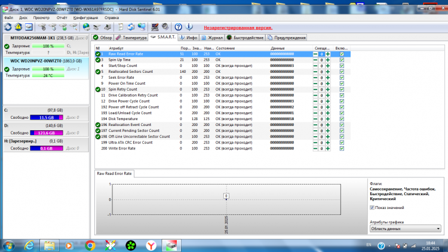This screenshot has width=448, height=252.
Task: Open the 'Конфигурация' menu
Action: pyautogui.click(x=85, y=18)
